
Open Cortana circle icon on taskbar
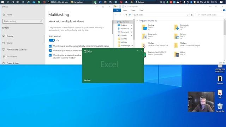13,2
